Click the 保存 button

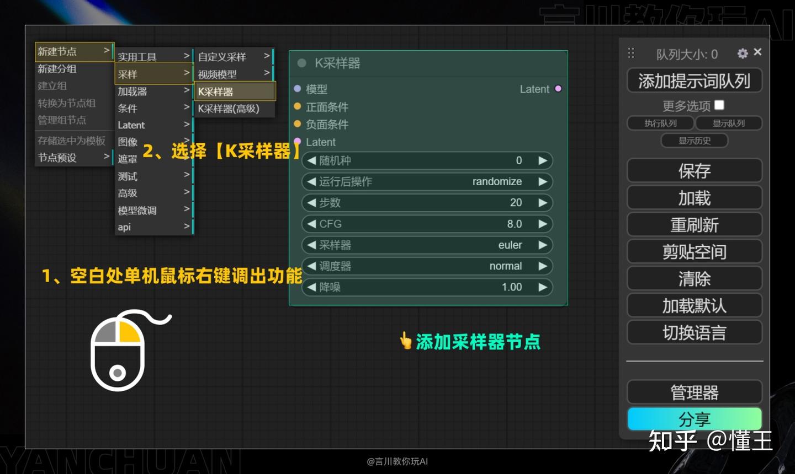tap(695, 171)
